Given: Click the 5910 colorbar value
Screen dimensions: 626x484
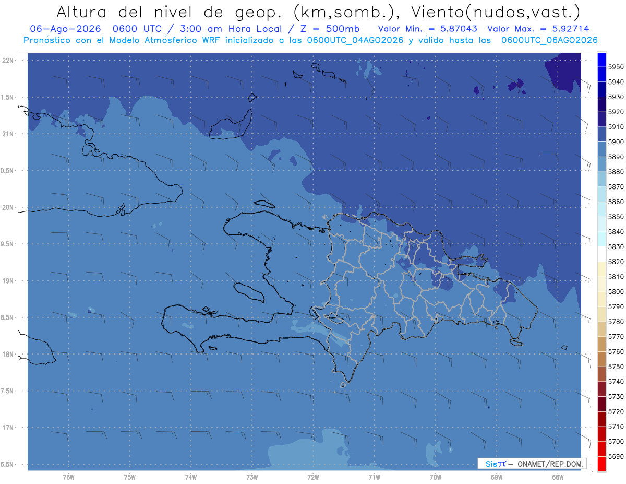Looking at the screenshot, I should click(616, 127).
